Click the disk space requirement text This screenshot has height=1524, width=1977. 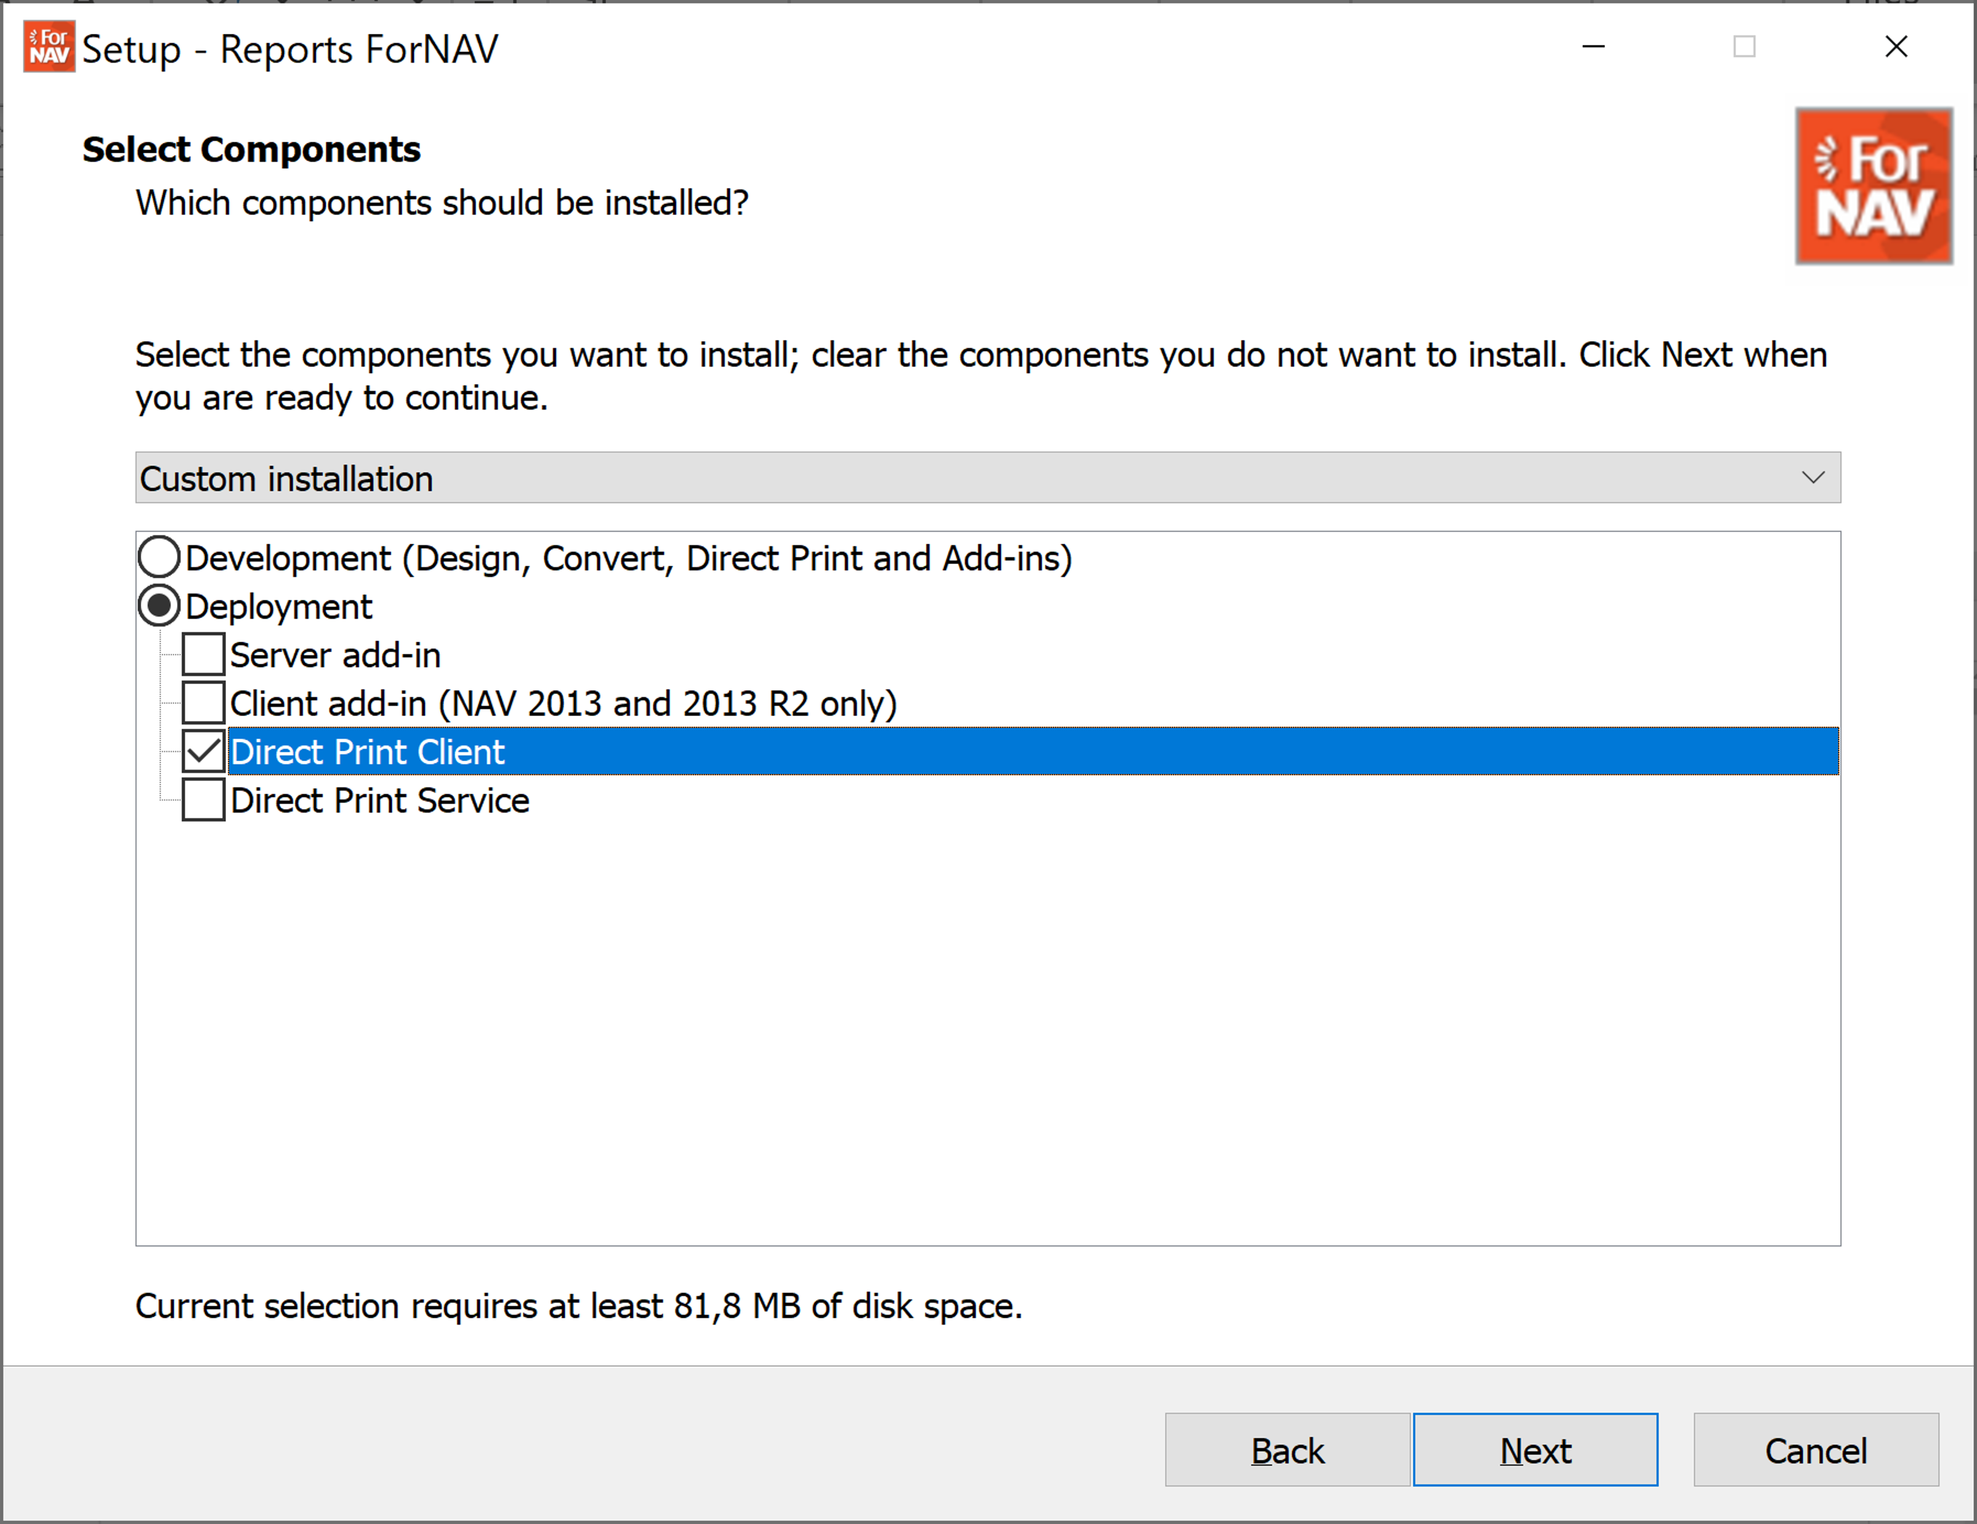point(580,1306)
